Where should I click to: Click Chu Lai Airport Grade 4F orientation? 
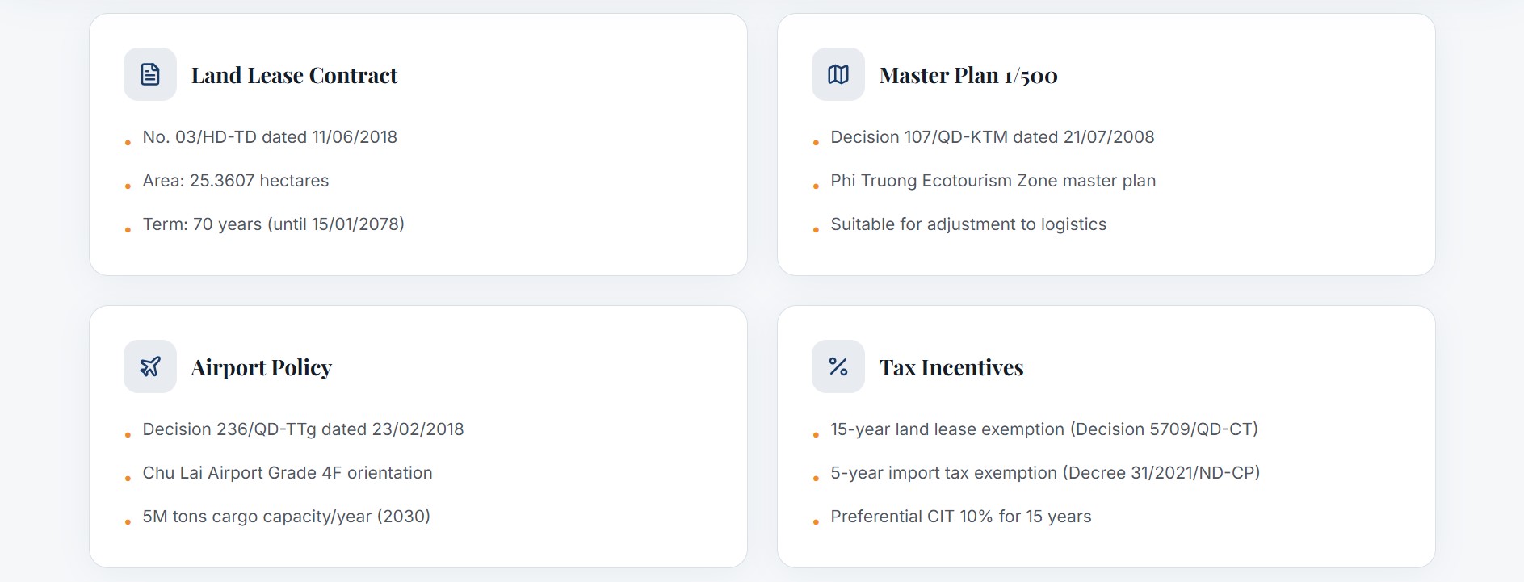[x=288, y=473]
